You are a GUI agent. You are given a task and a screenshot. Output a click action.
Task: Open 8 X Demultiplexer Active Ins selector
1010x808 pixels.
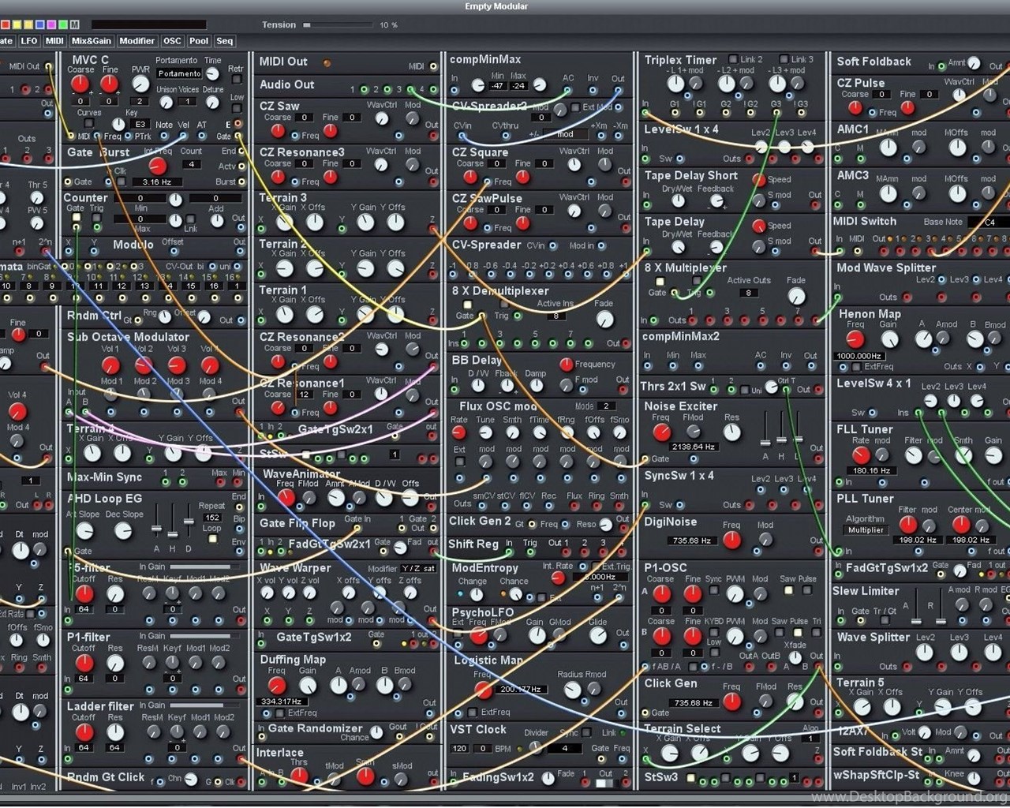point(556,316)
